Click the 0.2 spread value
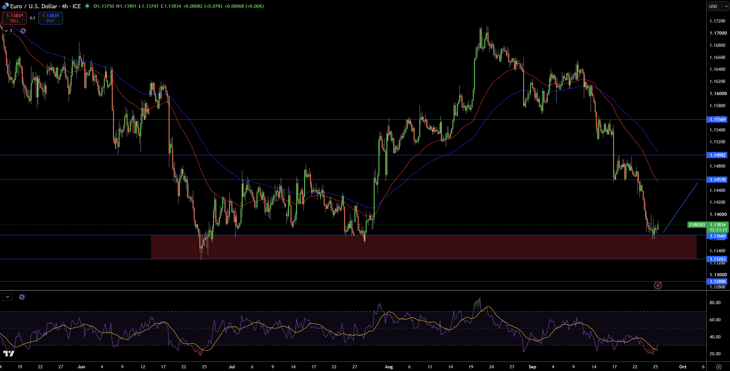Image resolution: width=730 pixels, height=371 pixels. pyautogui.click(x=33, y=18)
